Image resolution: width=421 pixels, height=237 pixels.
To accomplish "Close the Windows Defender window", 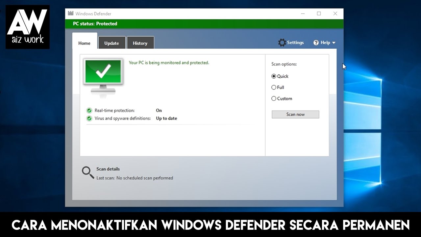I will click(335, 13).
